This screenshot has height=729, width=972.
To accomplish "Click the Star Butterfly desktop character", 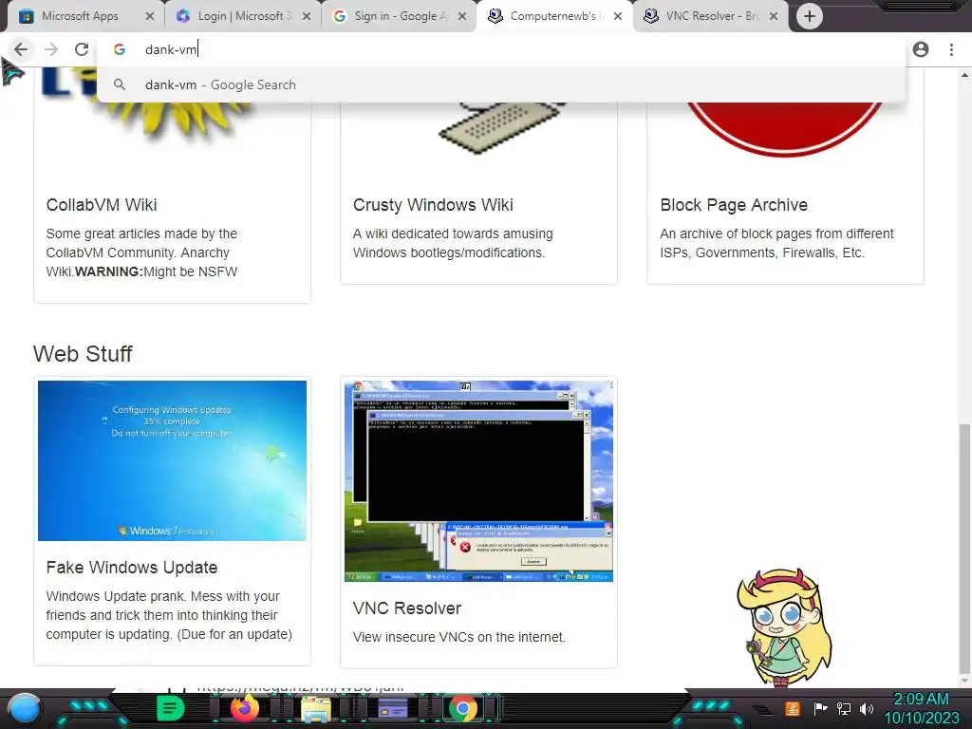I will tap(784, 627).
